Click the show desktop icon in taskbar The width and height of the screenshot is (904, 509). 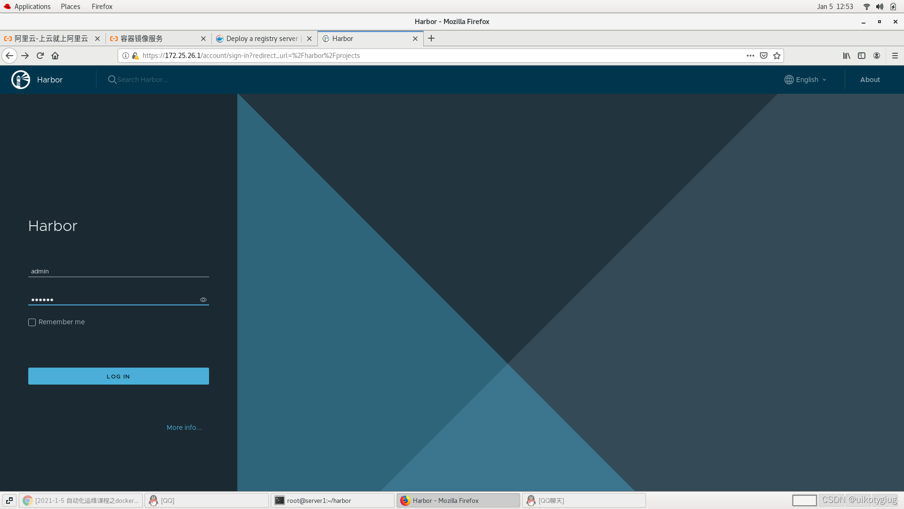pos(9,501)
